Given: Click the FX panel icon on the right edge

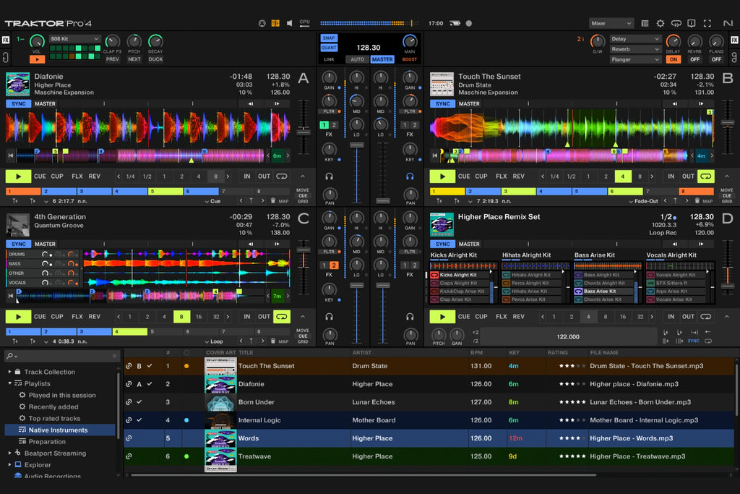Looking at the screenshot, I should pyautogui.click(x=734, y=41).
